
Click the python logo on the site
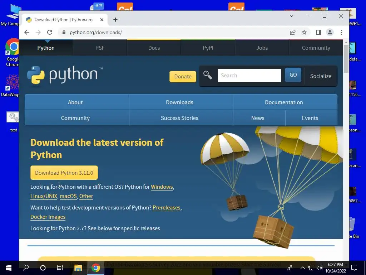(65, 75)
